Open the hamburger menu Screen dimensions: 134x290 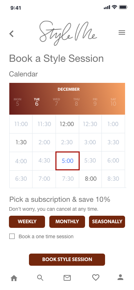(122, 33)
